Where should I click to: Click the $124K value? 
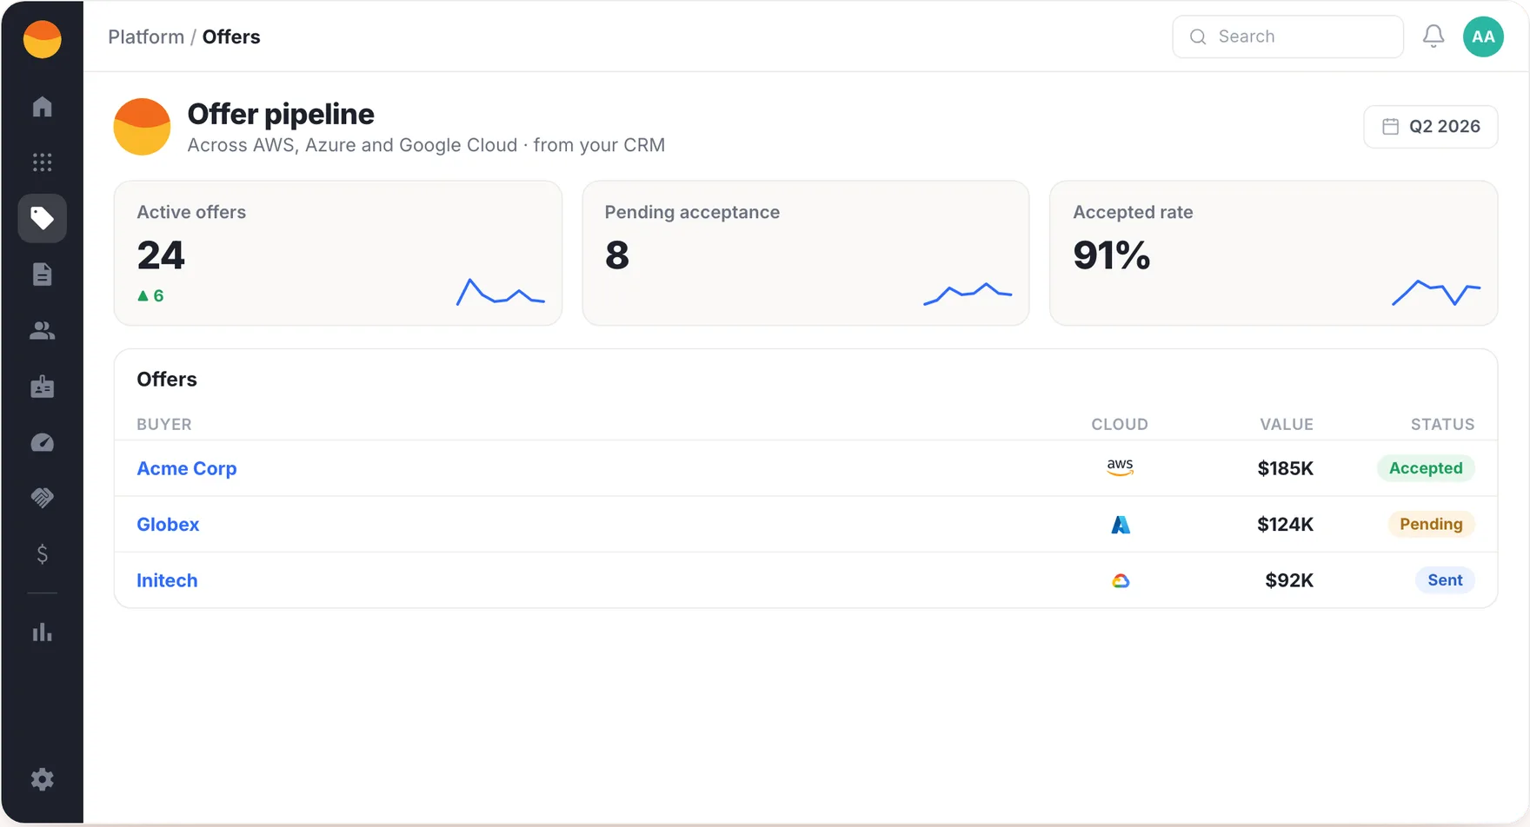coord(1285,524)
